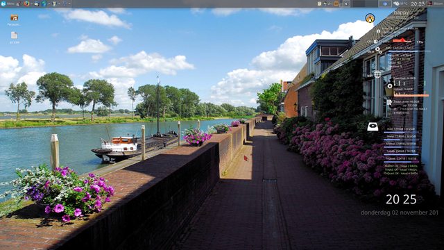Click the orange tray icon in the panel
The image size is (444, 250).
[x=336, y=3]
